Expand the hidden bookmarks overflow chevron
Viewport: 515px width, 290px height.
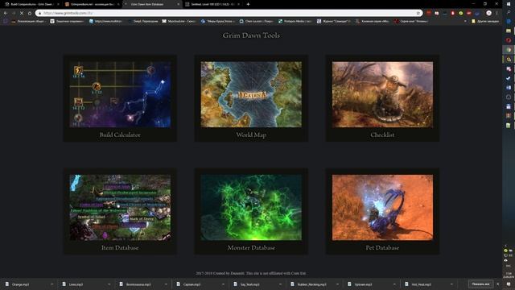pos(465,21)
